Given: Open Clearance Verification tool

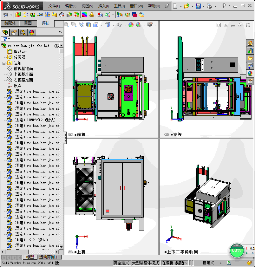Looking at the screenshot, I should [x=25, y=15].
